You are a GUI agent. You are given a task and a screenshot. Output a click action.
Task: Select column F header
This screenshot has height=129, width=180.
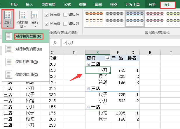[118, 53]
